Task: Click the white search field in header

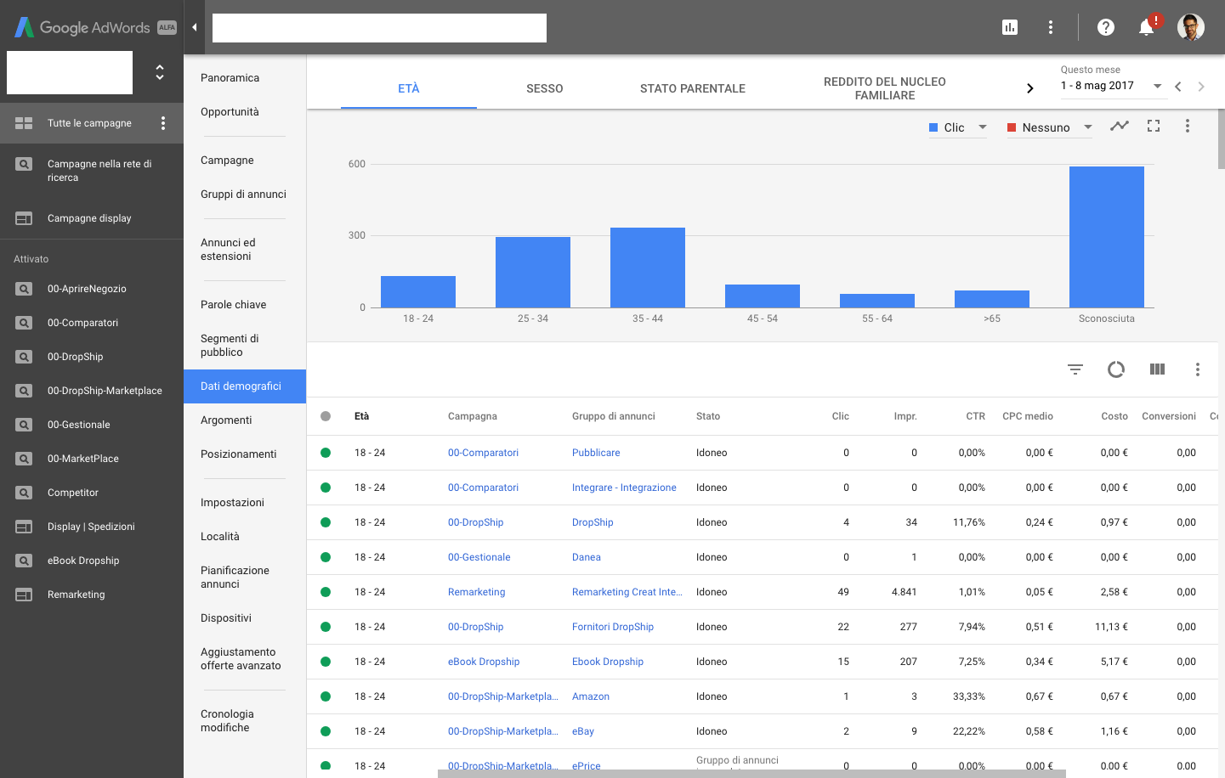Action: pos(379,28)
